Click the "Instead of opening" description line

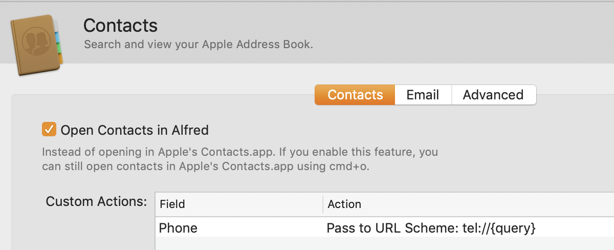(239, 152)
